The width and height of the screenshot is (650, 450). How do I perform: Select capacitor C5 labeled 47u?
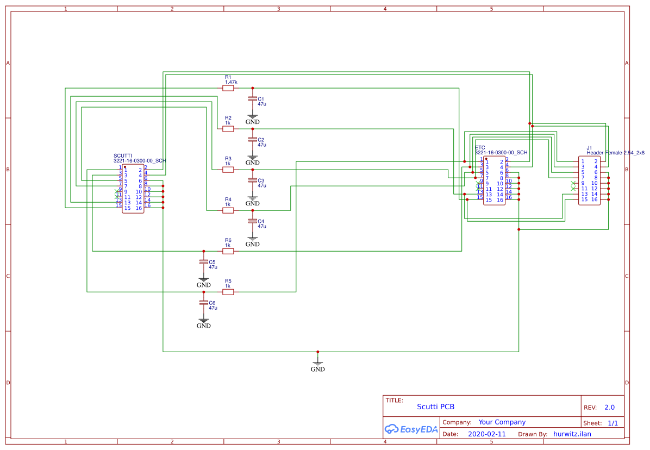(204, 262)
